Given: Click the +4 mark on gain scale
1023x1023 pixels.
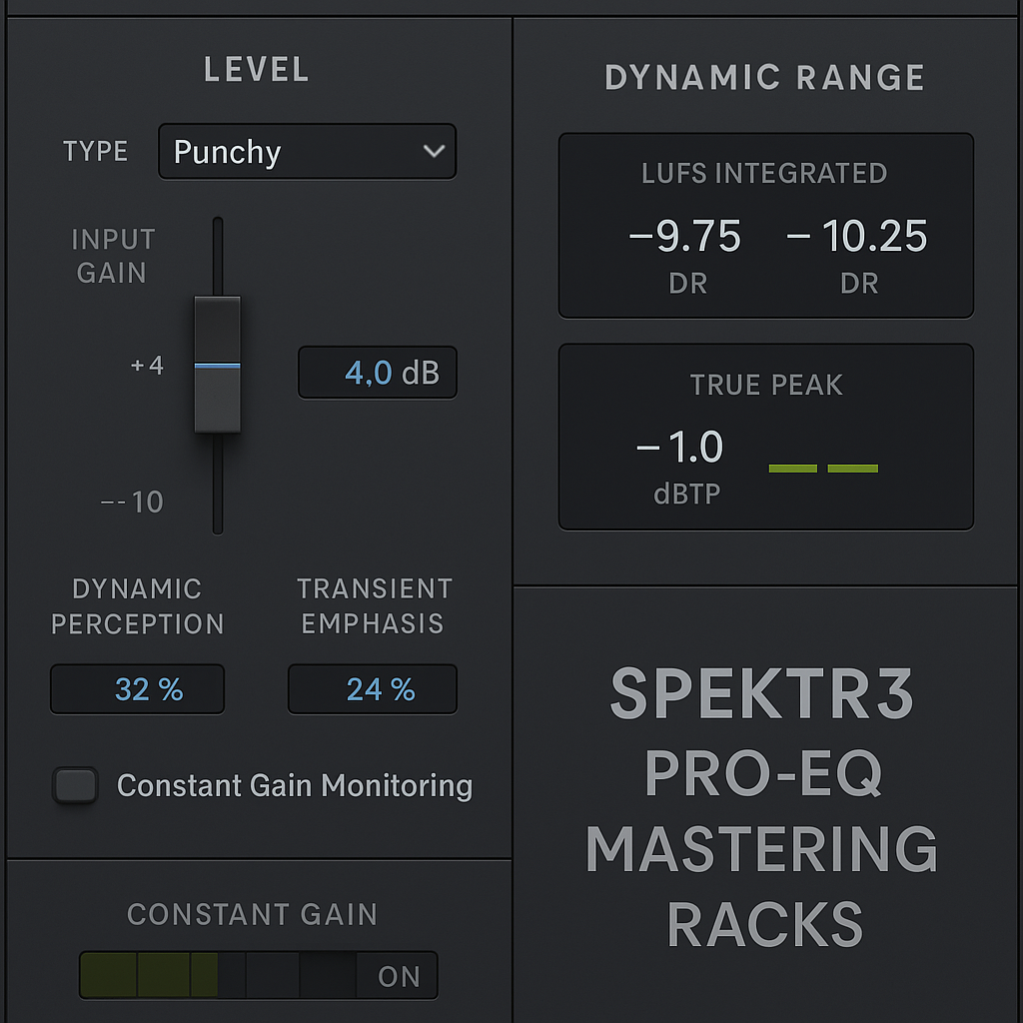Looking at the screenshot, I should click(x=147, y=366).
